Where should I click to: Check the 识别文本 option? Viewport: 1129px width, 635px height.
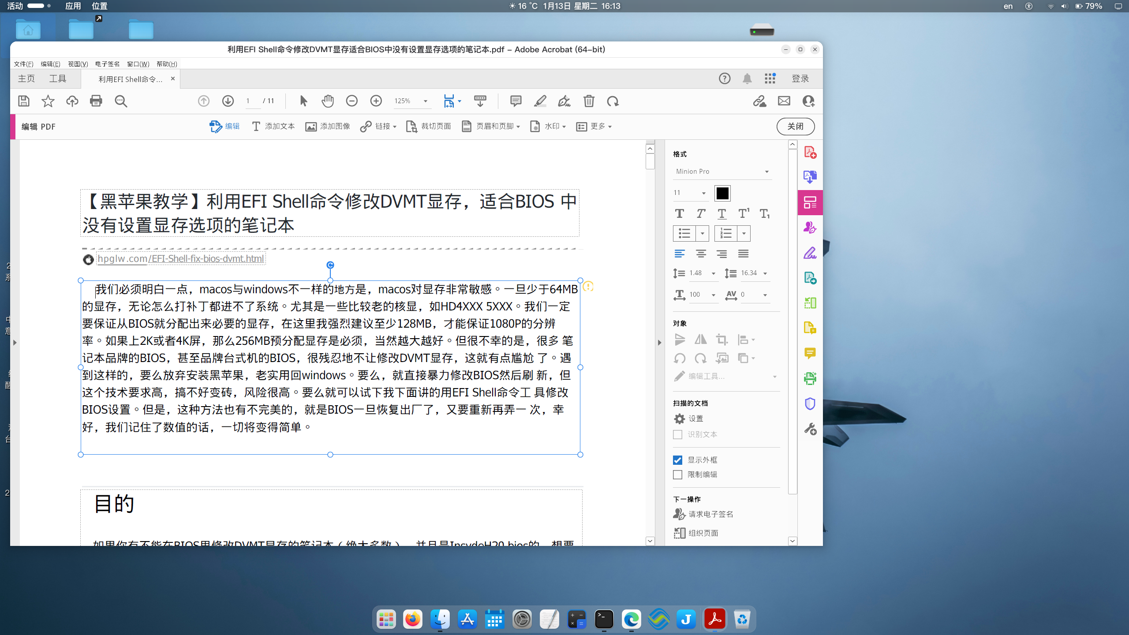(678, 434)
